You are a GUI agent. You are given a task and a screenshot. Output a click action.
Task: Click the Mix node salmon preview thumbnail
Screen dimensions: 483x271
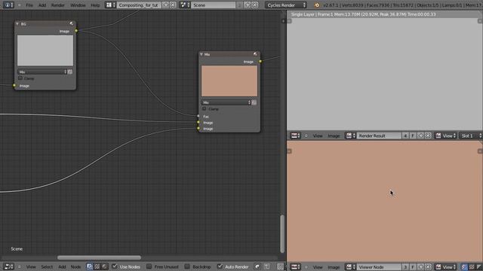click(229, 81)
